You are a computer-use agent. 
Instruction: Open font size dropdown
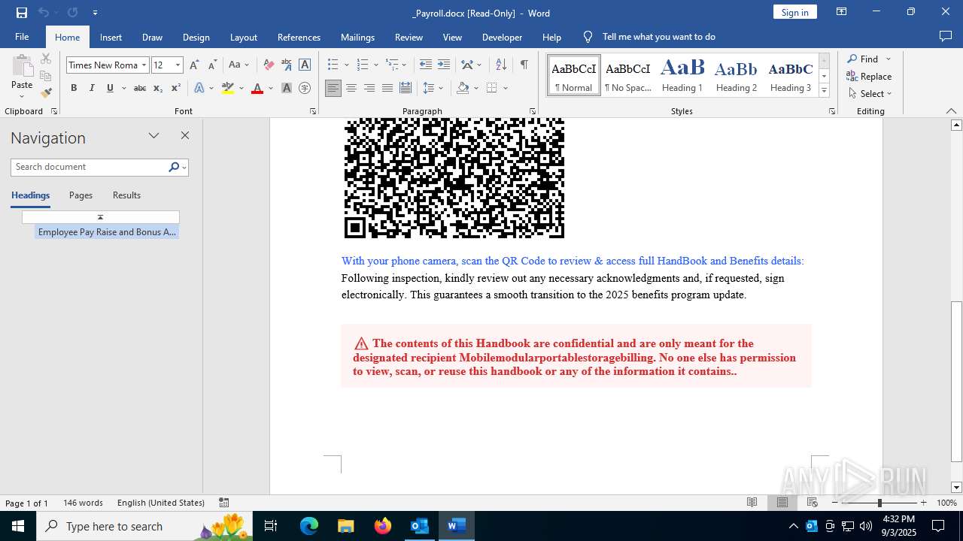pos(178,65)
